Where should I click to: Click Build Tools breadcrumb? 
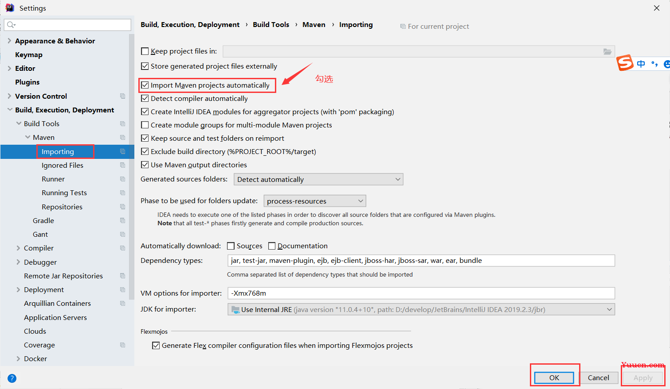(271, 25)
